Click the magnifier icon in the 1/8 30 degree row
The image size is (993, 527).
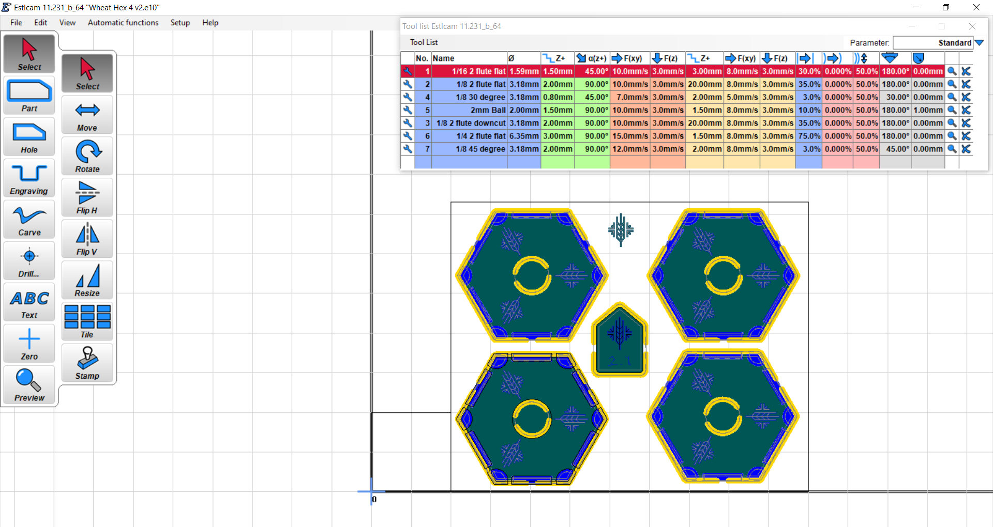click(x=952, y=97)
